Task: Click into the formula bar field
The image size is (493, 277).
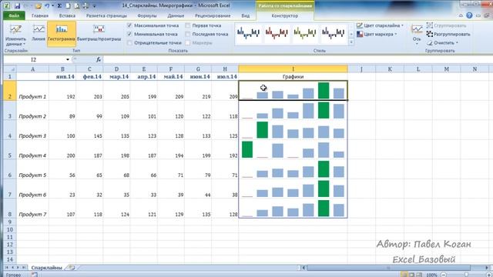Action: (x=297, y=60)
